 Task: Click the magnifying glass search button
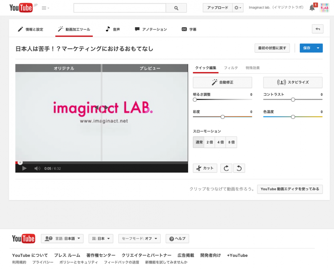pos(176,8)
